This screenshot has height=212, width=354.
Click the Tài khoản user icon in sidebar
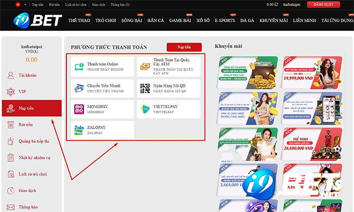(x=11, y=75)
